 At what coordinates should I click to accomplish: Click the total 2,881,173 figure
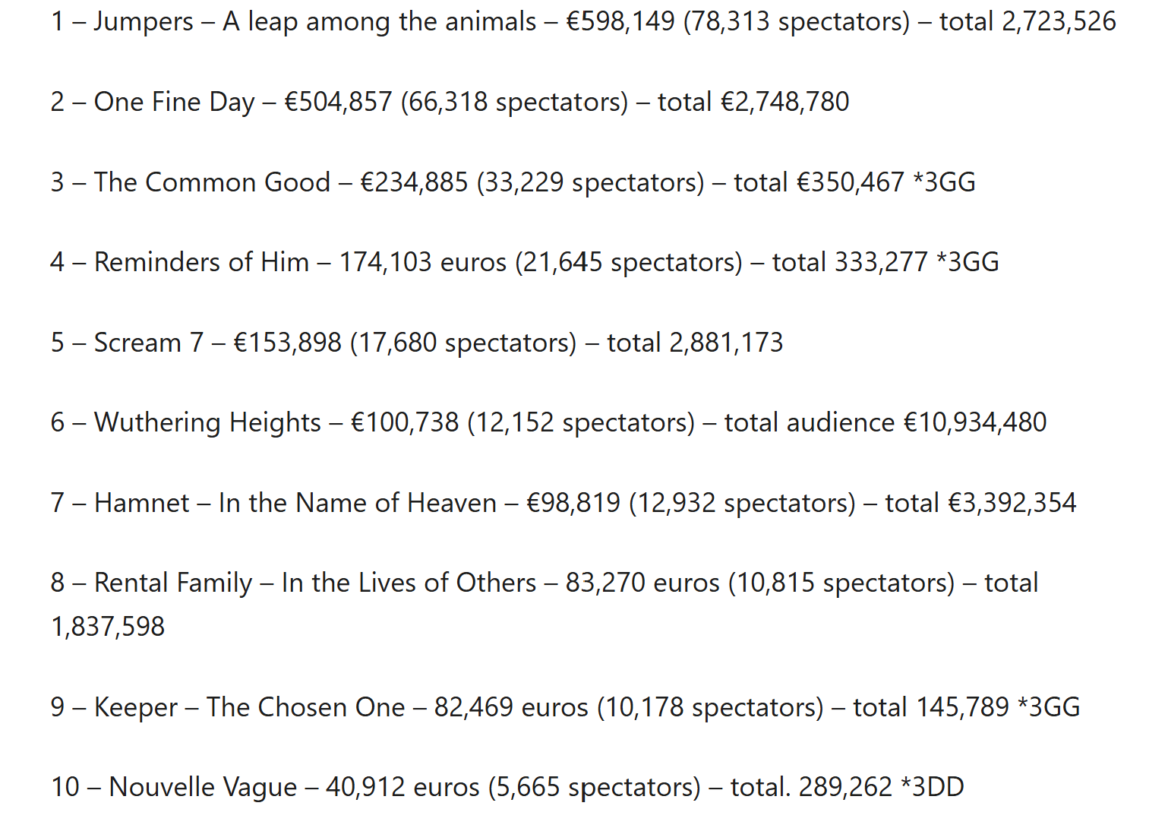[725, 343]
